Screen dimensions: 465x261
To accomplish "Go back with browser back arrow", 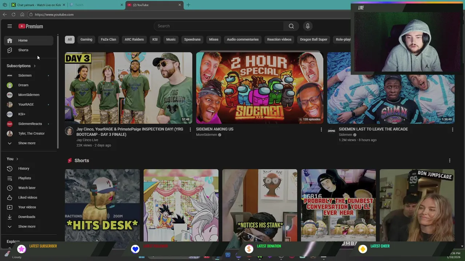I will tap(5, 14).
